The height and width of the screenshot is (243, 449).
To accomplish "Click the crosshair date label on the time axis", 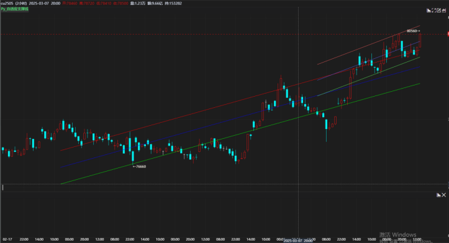I will tap(298, 241).
